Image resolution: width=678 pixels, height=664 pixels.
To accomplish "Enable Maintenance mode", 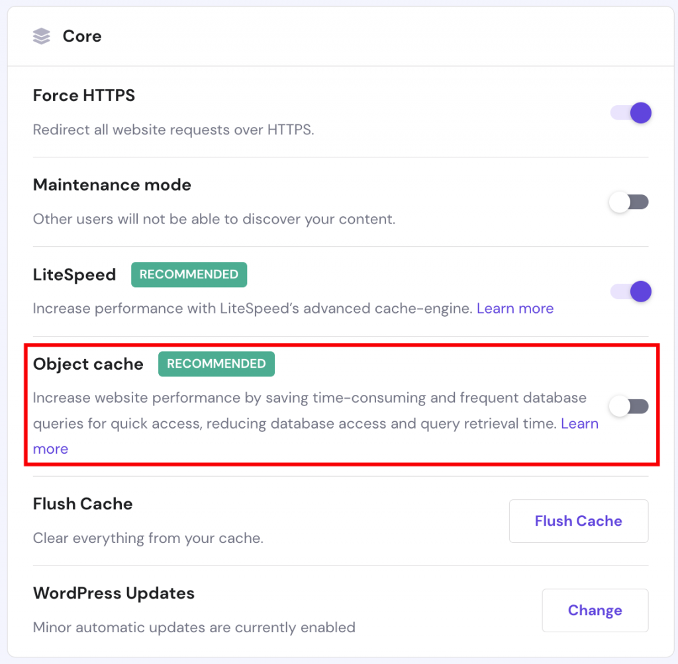I will pos(629,202).
